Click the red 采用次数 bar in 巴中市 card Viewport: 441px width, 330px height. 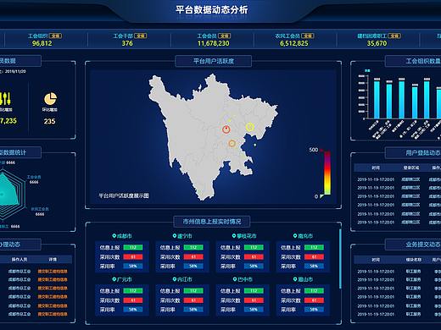(254, 300)
